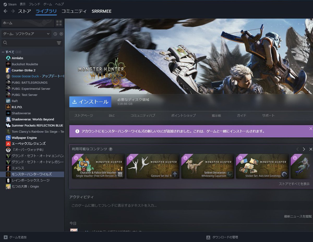Viewport: 313px width, 242px height.
Task: Click ストアですべてを表示 link
Action: 294,184
